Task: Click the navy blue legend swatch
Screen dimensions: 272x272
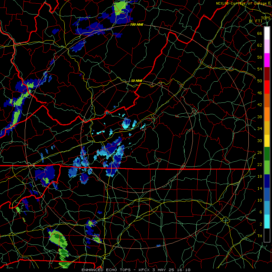Action: (267, 181)
